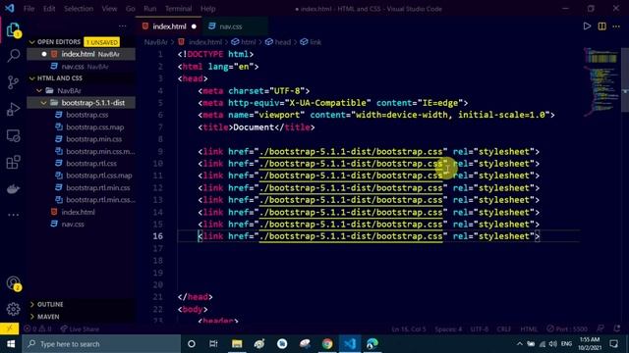This screenshot has width=629, height=353.
Task: Open the Run and Debug view
Action: click(x=13, y=109)
